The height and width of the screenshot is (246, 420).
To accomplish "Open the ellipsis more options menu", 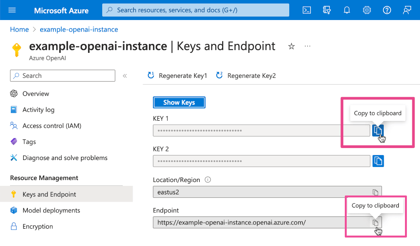I will pos(307,46).
